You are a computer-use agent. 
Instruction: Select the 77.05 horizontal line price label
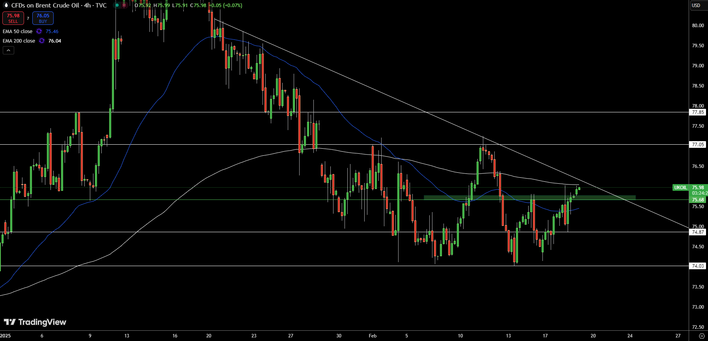point(698,145)
